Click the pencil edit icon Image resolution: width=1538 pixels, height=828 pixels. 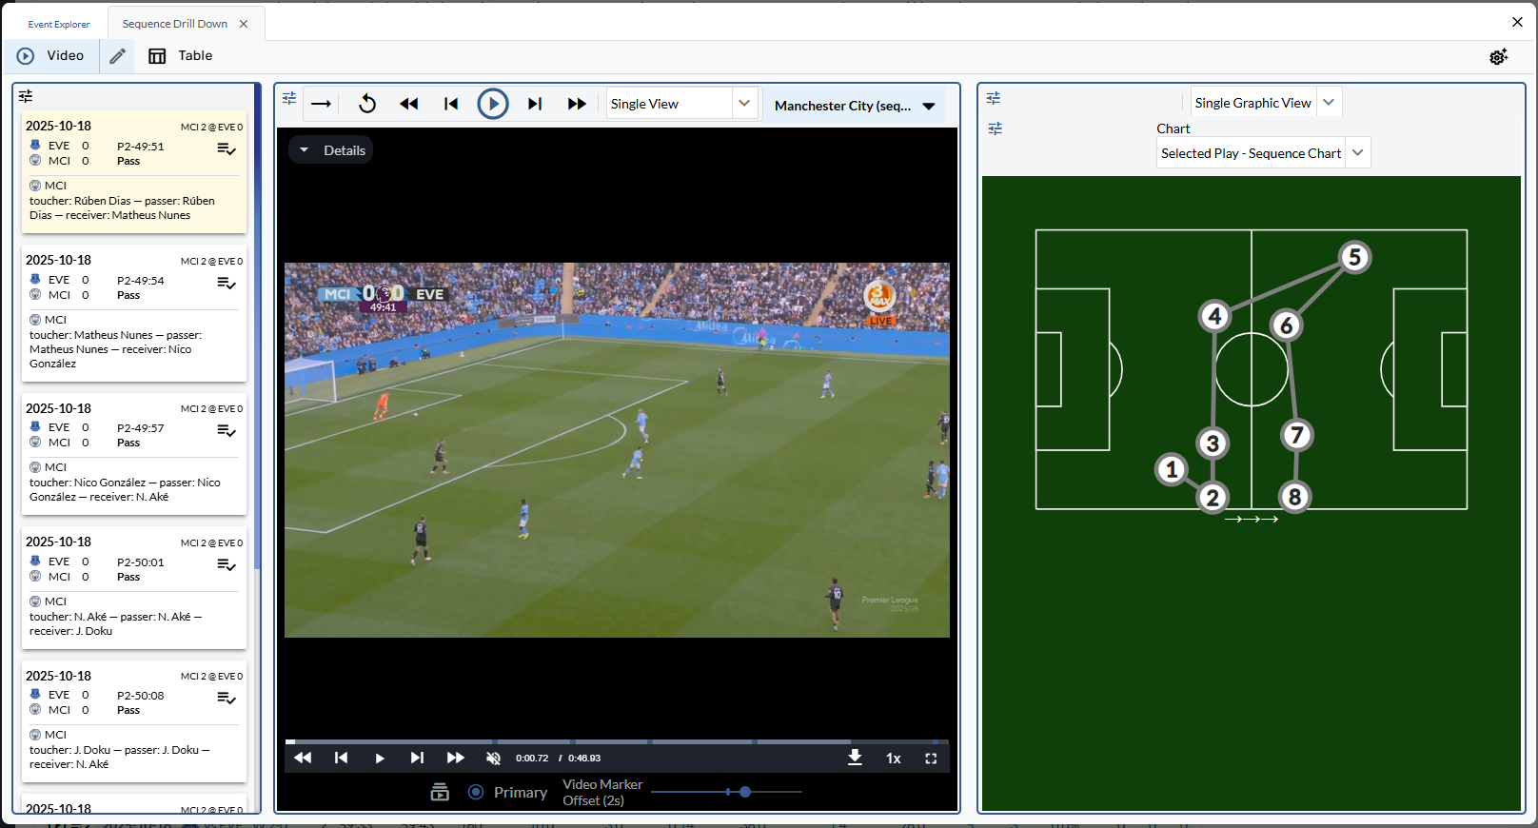coord(117,56)
